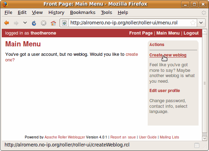
Task: Click the Stop loading button
Action: click(x=44, y=23)
